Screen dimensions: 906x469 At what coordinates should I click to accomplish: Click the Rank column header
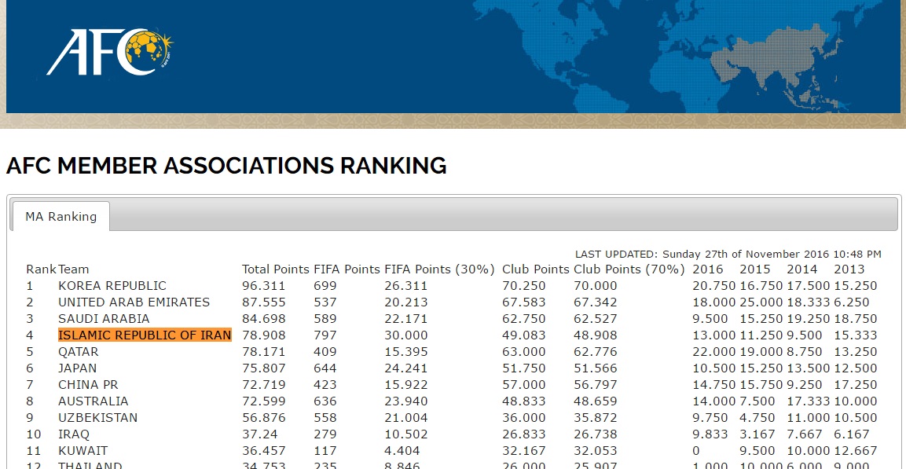click(x=41, y=269)
